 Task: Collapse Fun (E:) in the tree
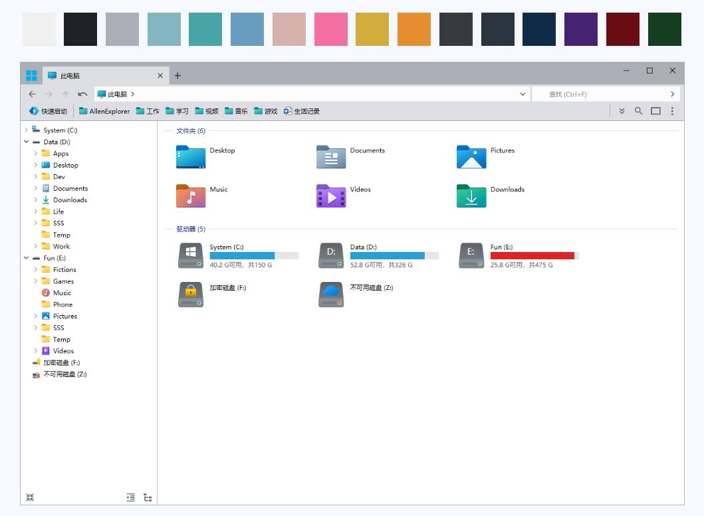26,258
